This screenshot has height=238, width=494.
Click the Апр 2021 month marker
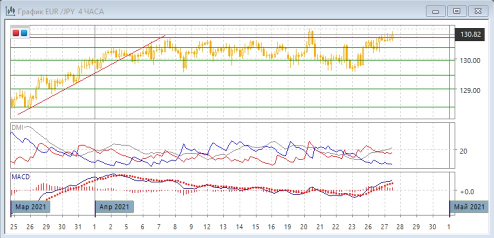[x=115, y=206]
